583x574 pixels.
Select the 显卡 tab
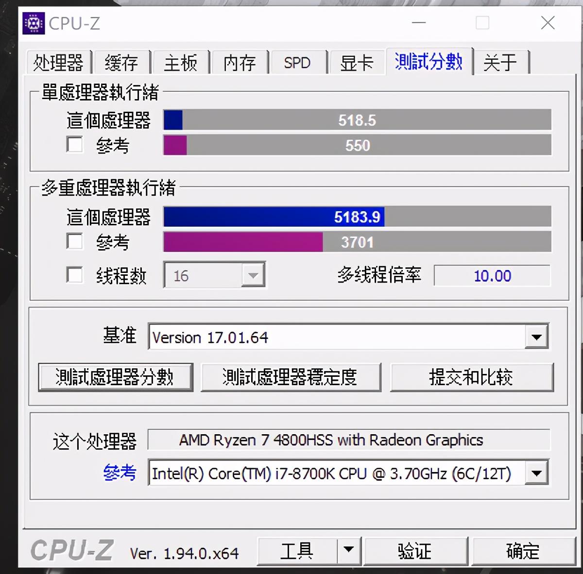357,63
